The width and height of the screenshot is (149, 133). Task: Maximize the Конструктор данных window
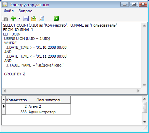tap(134, 4)
